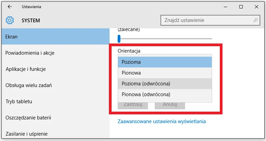Switch to Tryb tabletu settings
The image size is (266, 141).
click(x=21, y=102)
